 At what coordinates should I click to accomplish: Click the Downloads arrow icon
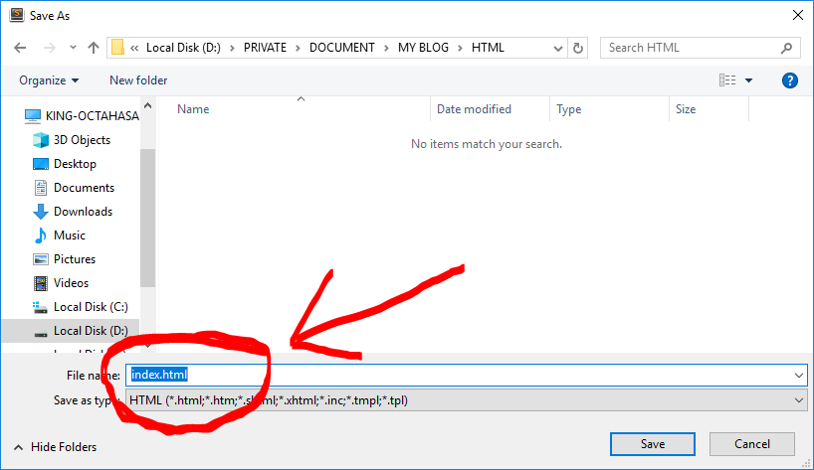(x=41, y=212)
